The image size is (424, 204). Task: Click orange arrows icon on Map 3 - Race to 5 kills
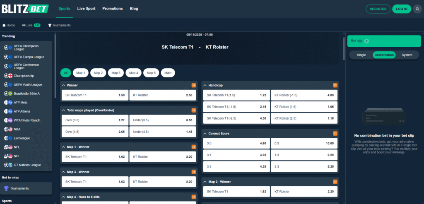194,197
